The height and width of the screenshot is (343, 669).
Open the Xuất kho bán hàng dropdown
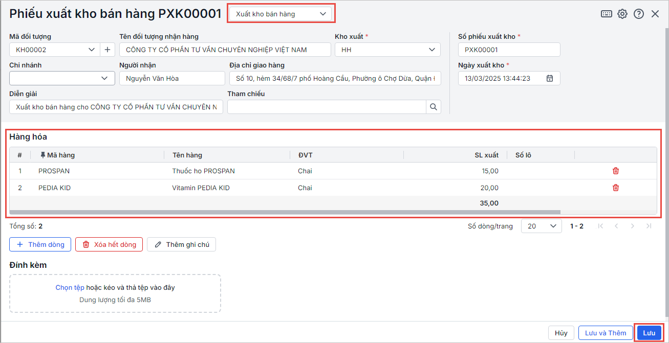click(x=280, y=14)
